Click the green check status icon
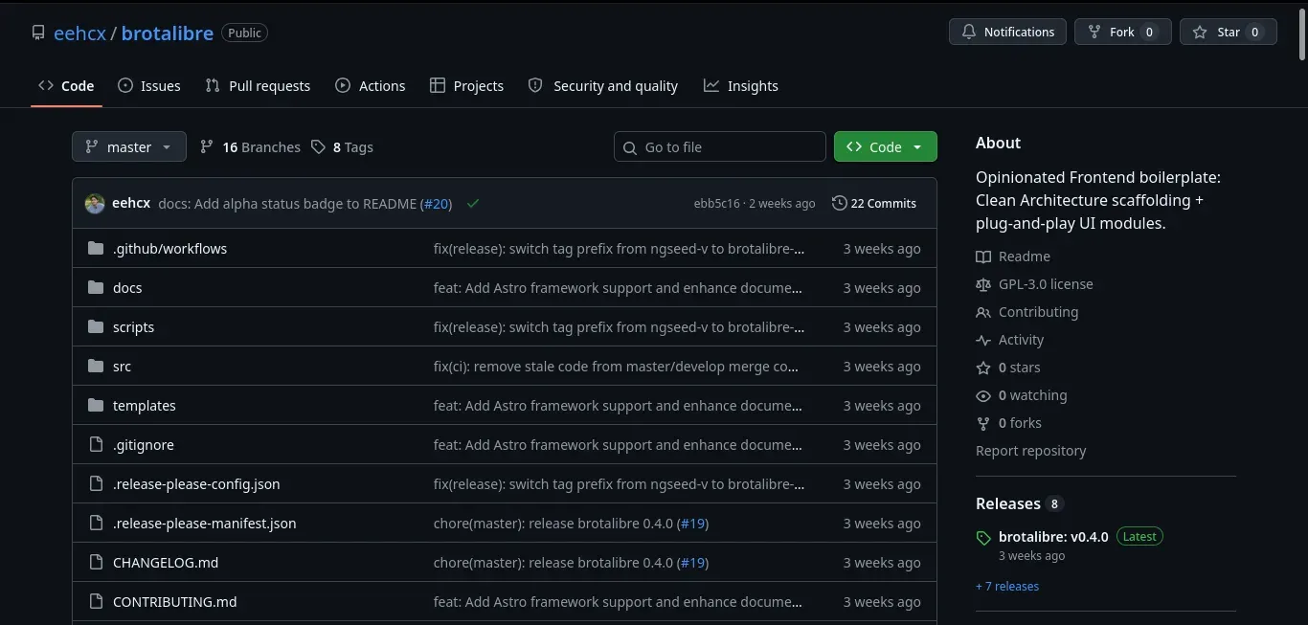Screen dimensions: 1308x625 (x=473, y=203)
